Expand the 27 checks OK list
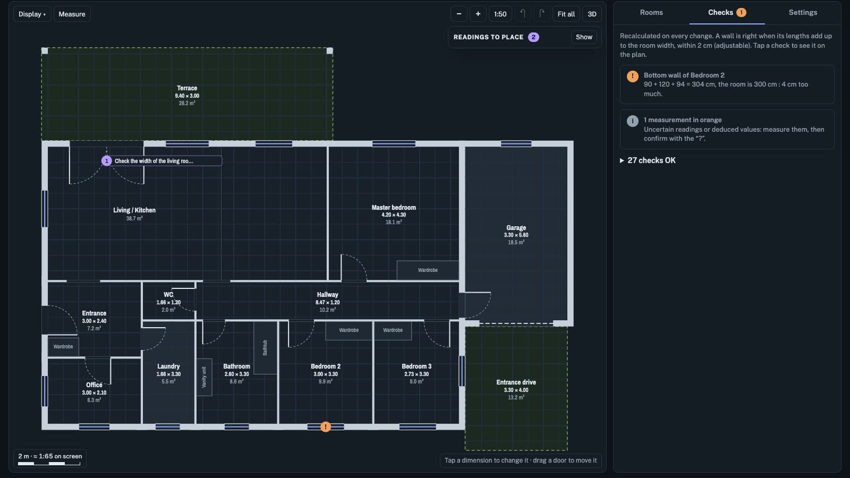Screen dimensions: 850x478 click(x=648, y=160)
